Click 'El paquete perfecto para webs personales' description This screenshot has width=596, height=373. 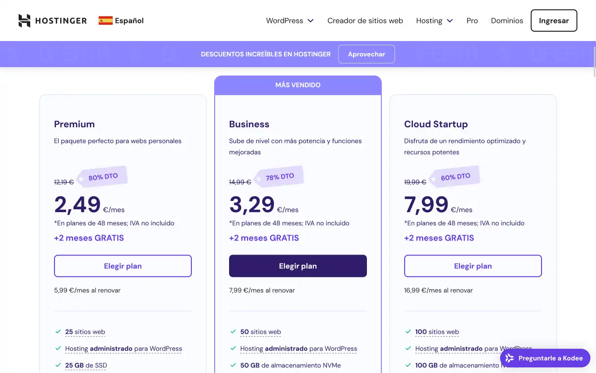click(x=118, y=141)
